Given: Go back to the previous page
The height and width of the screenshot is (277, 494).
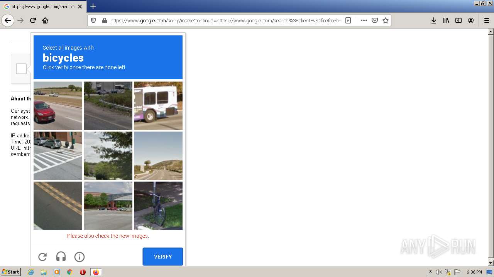Looking at the screenshot, I should point(8,20).
